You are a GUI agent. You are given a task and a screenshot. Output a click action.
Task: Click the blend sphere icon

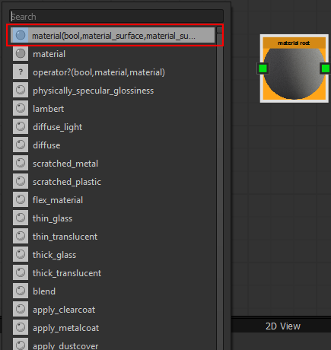point(21,291)
